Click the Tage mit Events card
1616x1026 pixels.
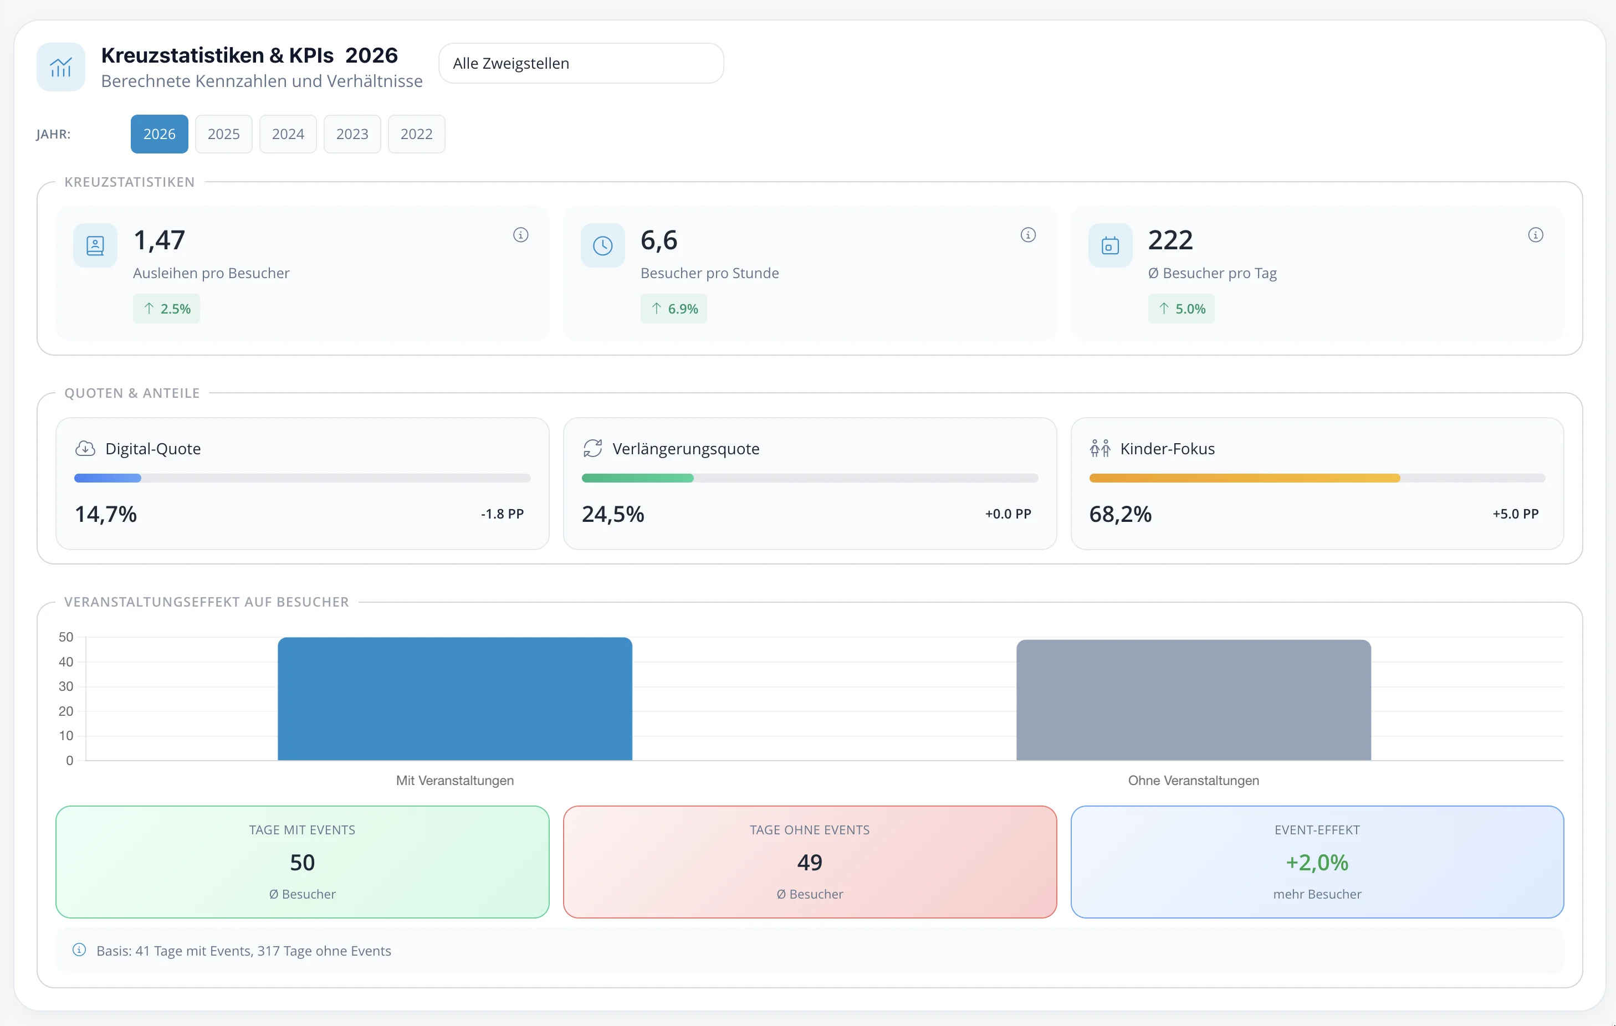click(x=302, y=862)
